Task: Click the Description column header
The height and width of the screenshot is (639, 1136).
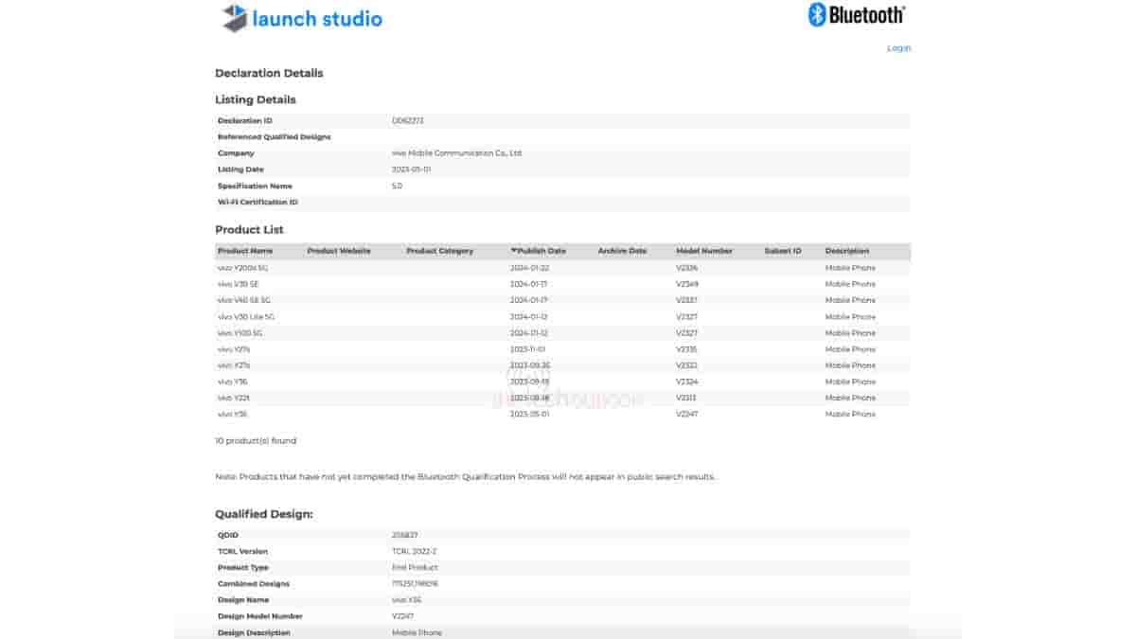Action: pyautogui.click(x=846, y=251)
